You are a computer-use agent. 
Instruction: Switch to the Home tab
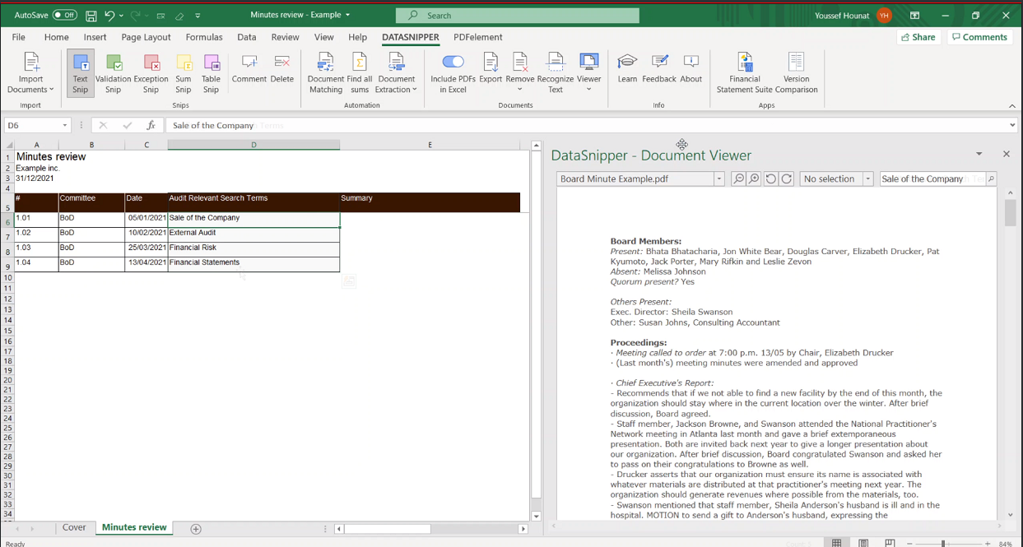(57, 37)
